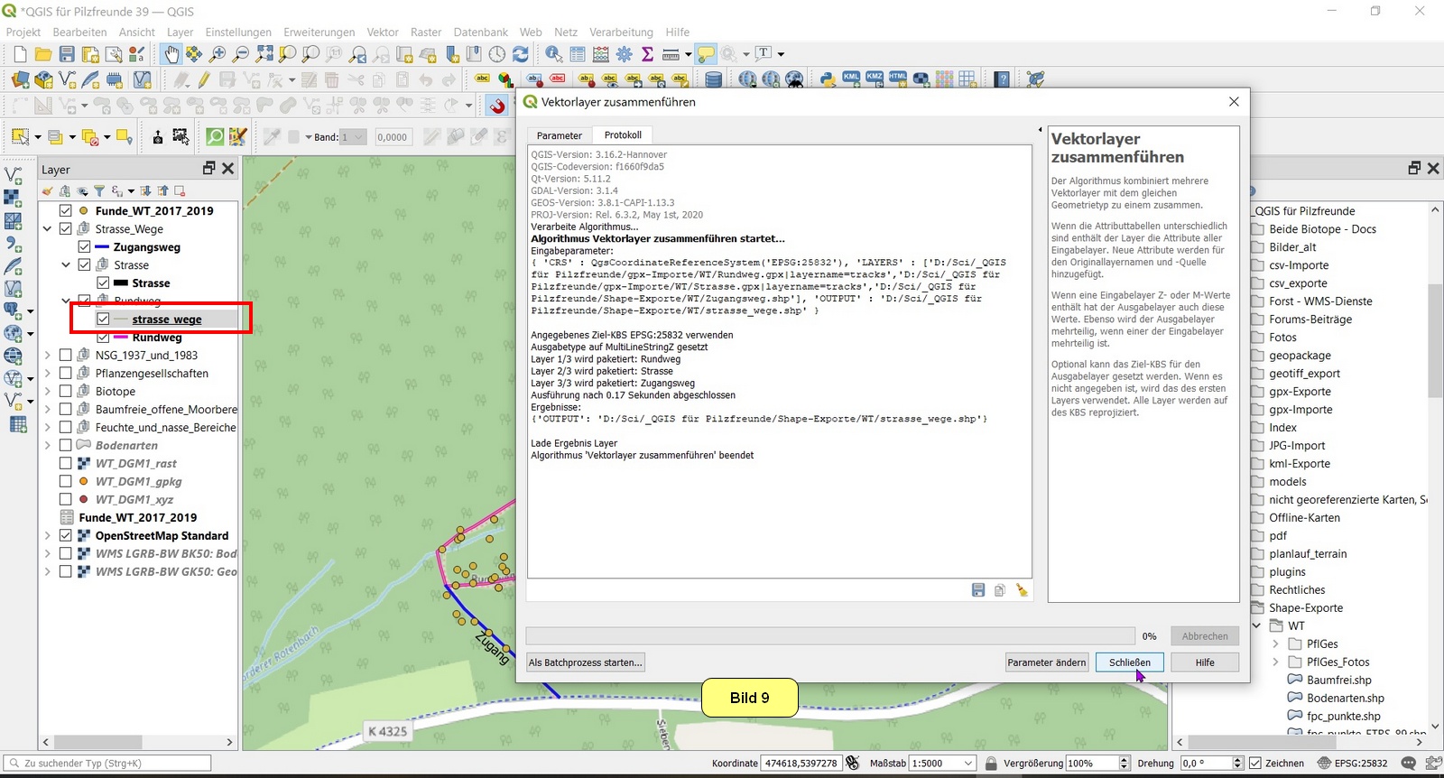The image size is (1444, 778).
Task: Click the Refresh map icon
Action: (521, 55)
